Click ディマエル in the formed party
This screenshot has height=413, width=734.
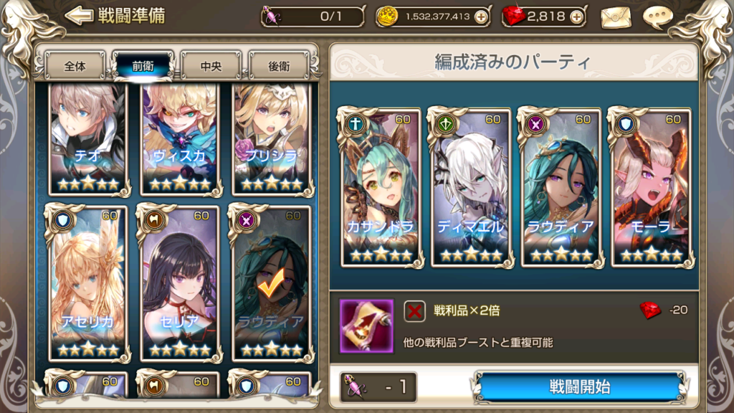click(471, 187)
